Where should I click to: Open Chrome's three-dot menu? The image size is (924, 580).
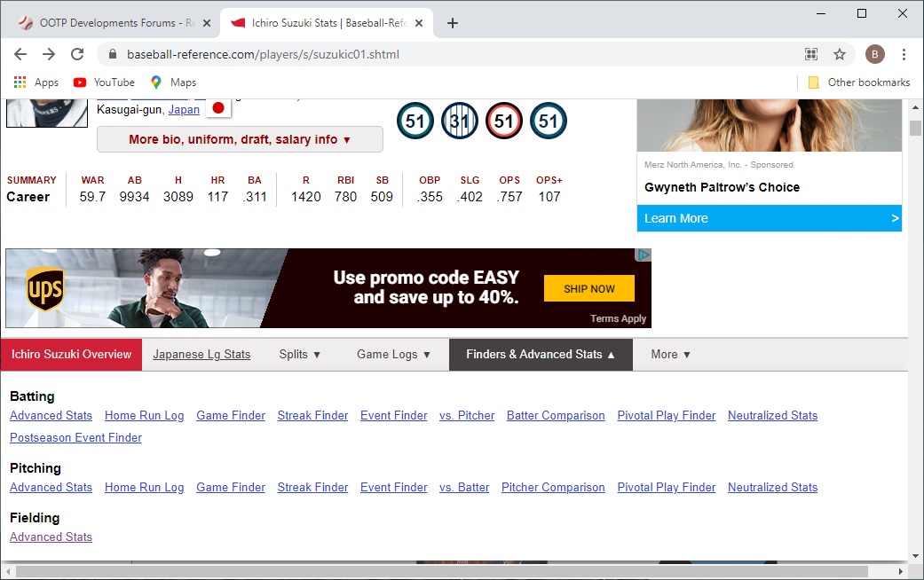coord(904,54)
